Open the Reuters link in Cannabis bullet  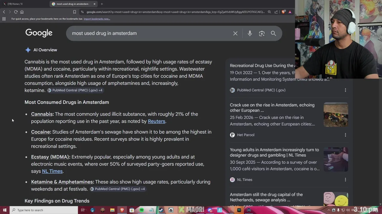point(156,121)
